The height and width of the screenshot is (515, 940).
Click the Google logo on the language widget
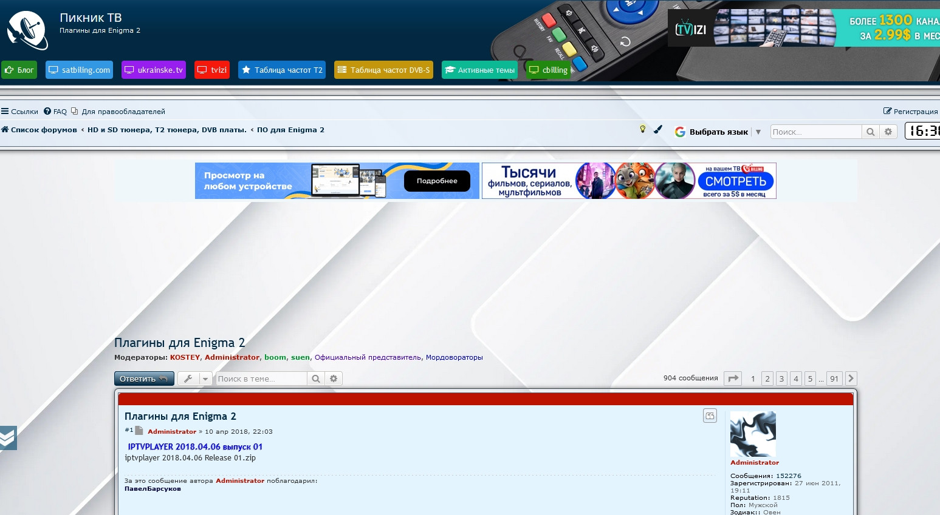pos(680,132)
